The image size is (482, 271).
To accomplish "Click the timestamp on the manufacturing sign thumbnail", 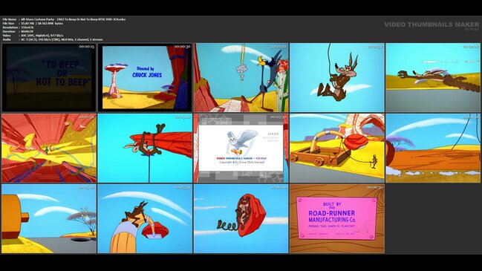I will [x=374, y=187].
